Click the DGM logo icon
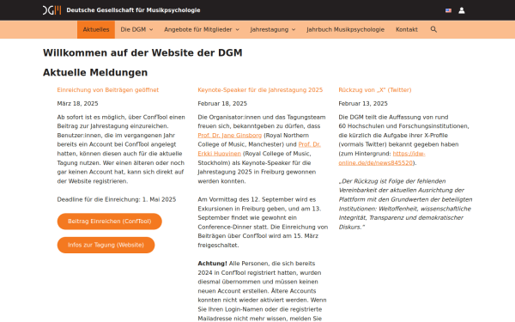Image resolution: width=515 pixels, height=322 pixels. (x=51, y=10)
